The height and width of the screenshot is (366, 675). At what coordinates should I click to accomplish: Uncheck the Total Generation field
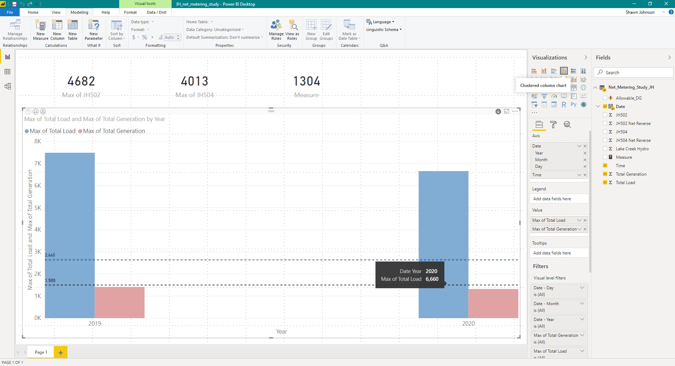[605, 174]
